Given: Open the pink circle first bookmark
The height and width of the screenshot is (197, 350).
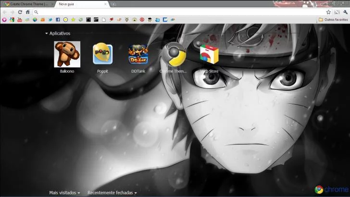Looking at the screenshot, I should (4, 20).
